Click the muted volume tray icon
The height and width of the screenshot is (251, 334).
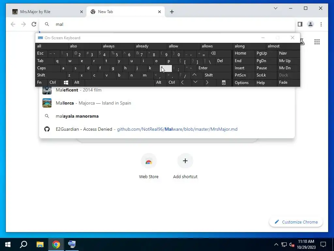(292, 244)
